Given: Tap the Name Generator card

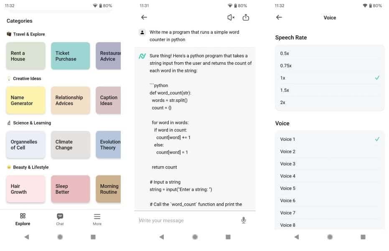Looking at the screenshot, I should coord(25,100).
